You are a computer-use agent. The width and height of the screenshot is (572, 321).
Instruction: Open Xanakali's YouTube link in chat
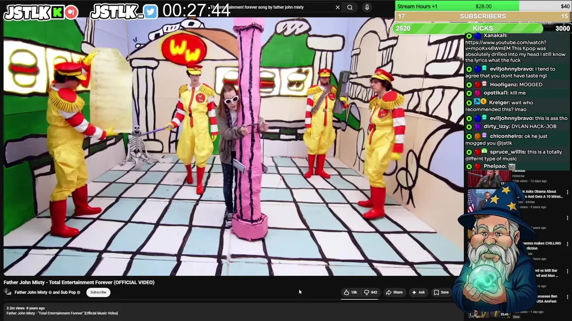coord(505,45)
